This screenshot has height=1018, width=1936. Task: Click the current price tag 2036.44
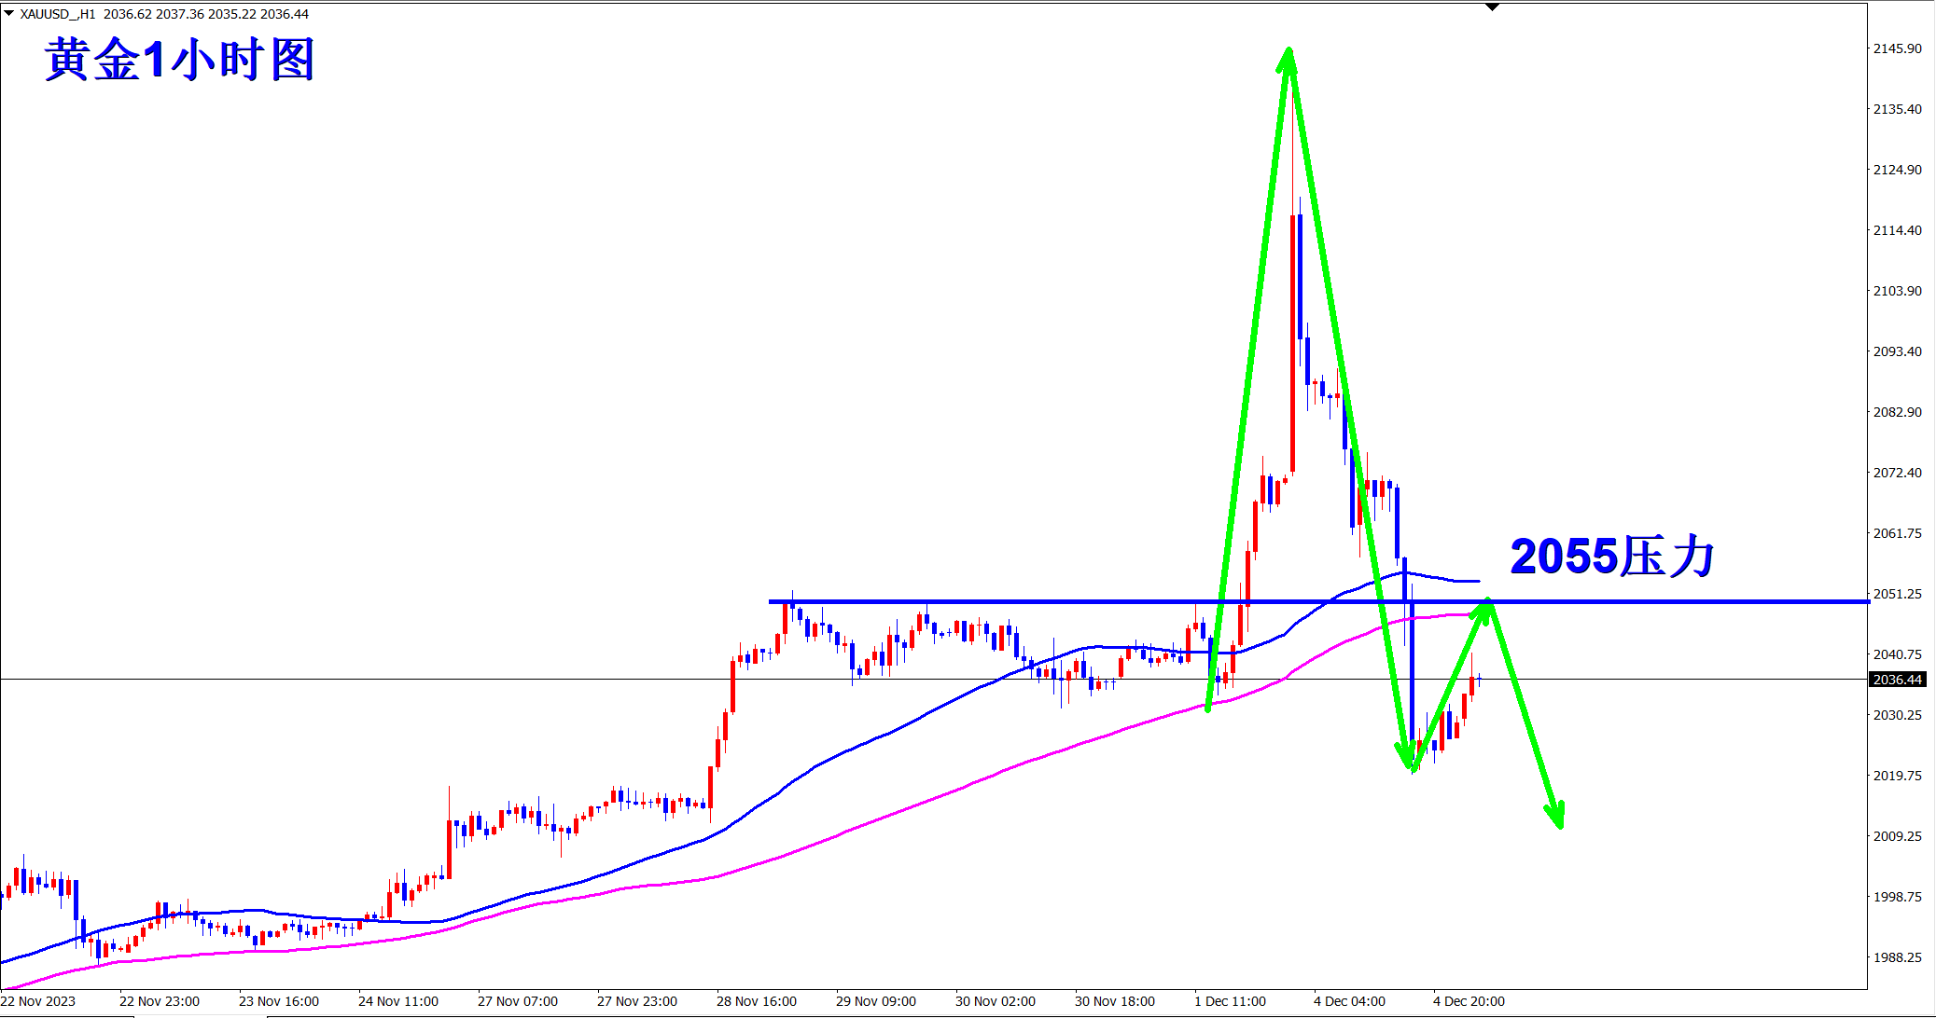point(1898,680)
